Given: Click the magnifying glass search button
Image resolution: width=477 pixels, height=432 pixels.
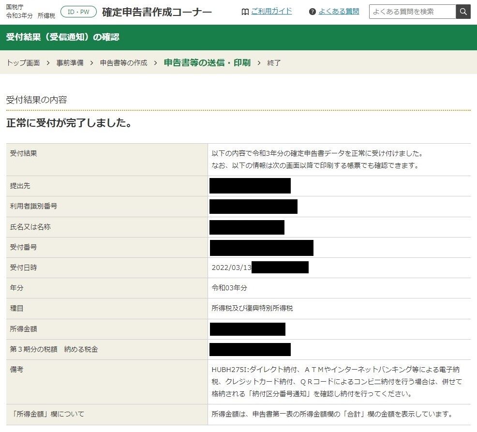Looking at the screenshot, I should tap(463, 12).
